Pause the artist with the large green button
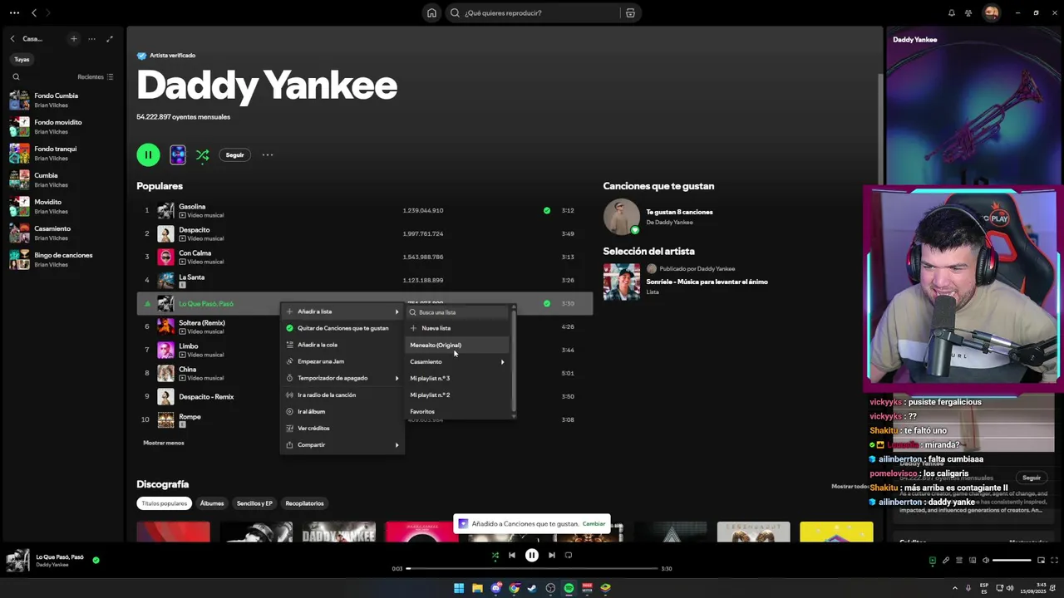Image resolution: width=1064 pixels, height=598 pixels. (x=148, y=154)
